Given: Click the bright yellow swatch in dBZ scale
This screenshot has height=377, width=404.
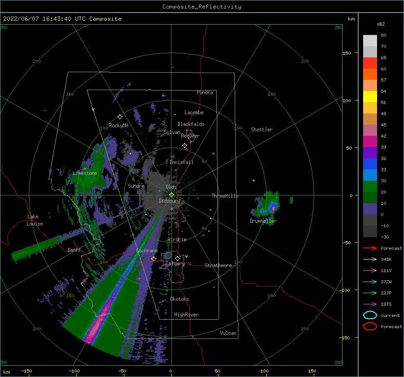Looking at the screenshot, I should (x=370, y=96).
